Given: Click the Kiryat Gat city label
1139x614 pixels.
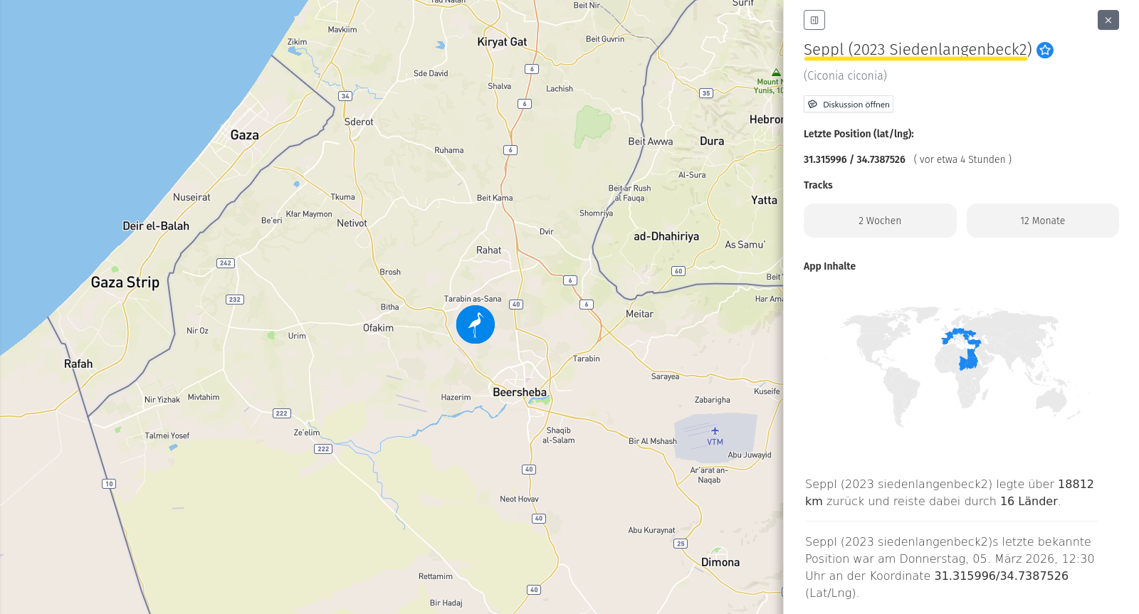Looking at the screenshot, I should coord(502,42).
